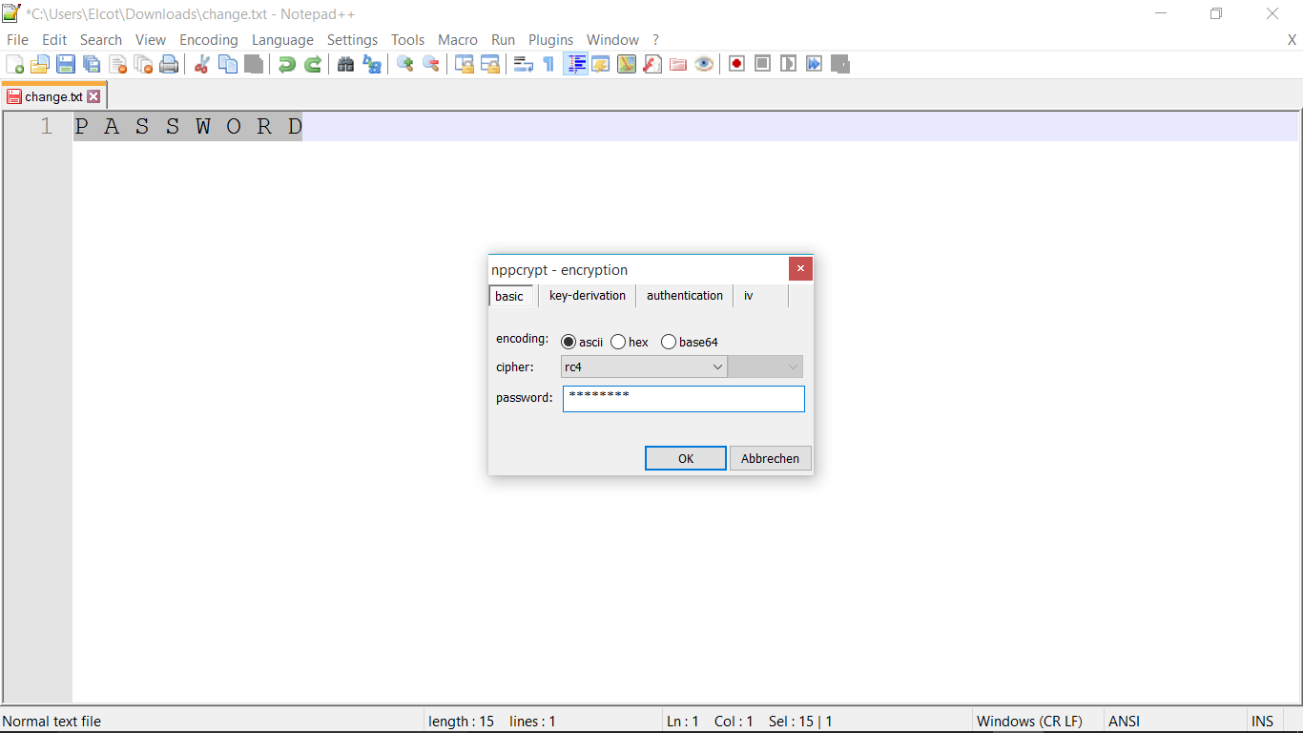This screenshot has width=1303, height=733.
Task: Cancel encryption using Abbrechen button
Action: click(770, 458)
